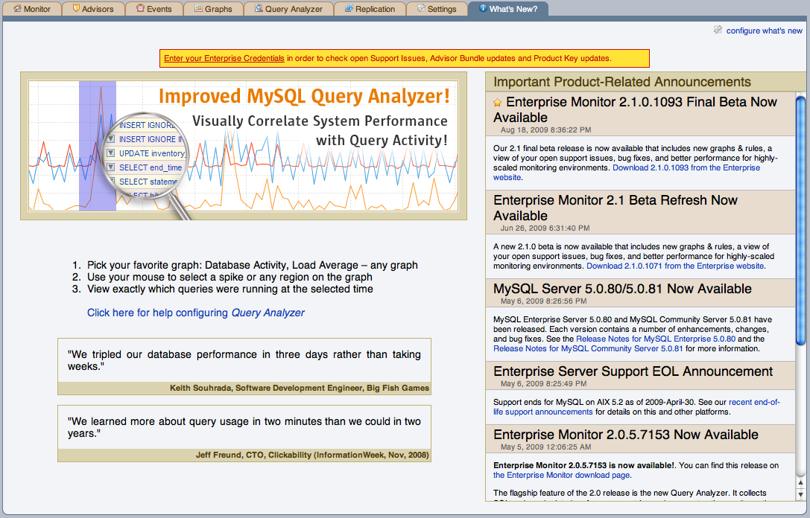Open the Enter your Enterprise Credentials link
Viewport: 810px width, 518px height.
click(224, 58)
